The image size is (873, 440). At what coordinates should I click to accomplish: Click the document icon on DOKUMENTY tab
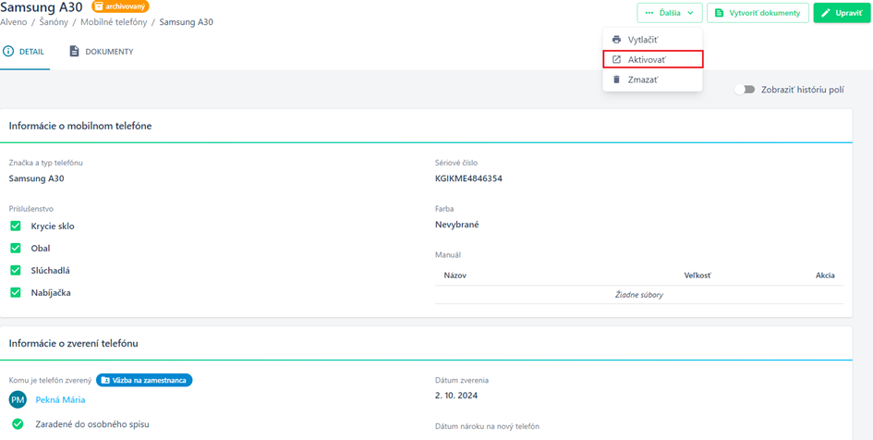pyautogui.click(x=74, y=51)
